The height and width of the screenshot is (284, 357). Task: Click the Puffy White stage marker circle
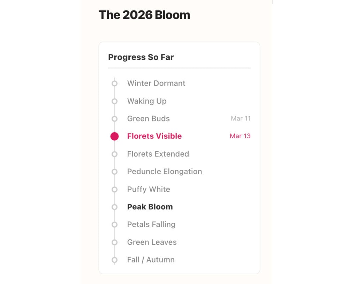click(x=114, y=189)
